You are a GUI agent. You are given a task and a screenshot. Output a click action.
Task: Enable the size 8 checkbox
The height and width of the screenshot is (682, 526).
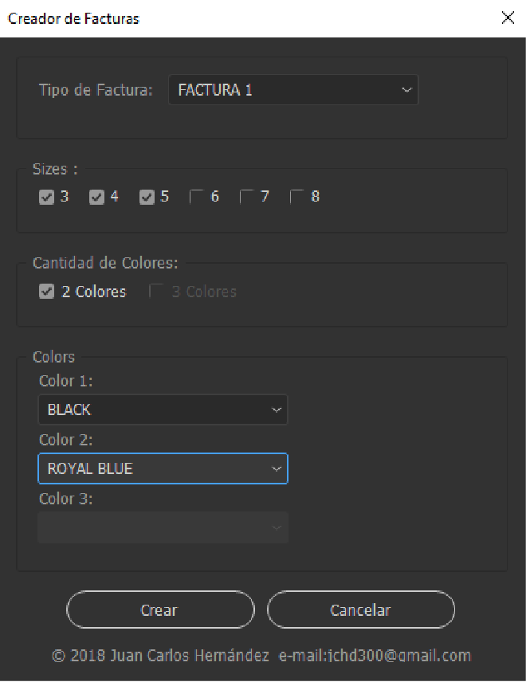[x=297, y=197]
